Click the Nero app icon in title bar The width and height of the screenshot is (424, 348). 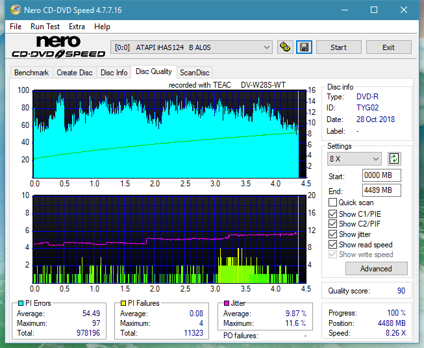point(16,10)
